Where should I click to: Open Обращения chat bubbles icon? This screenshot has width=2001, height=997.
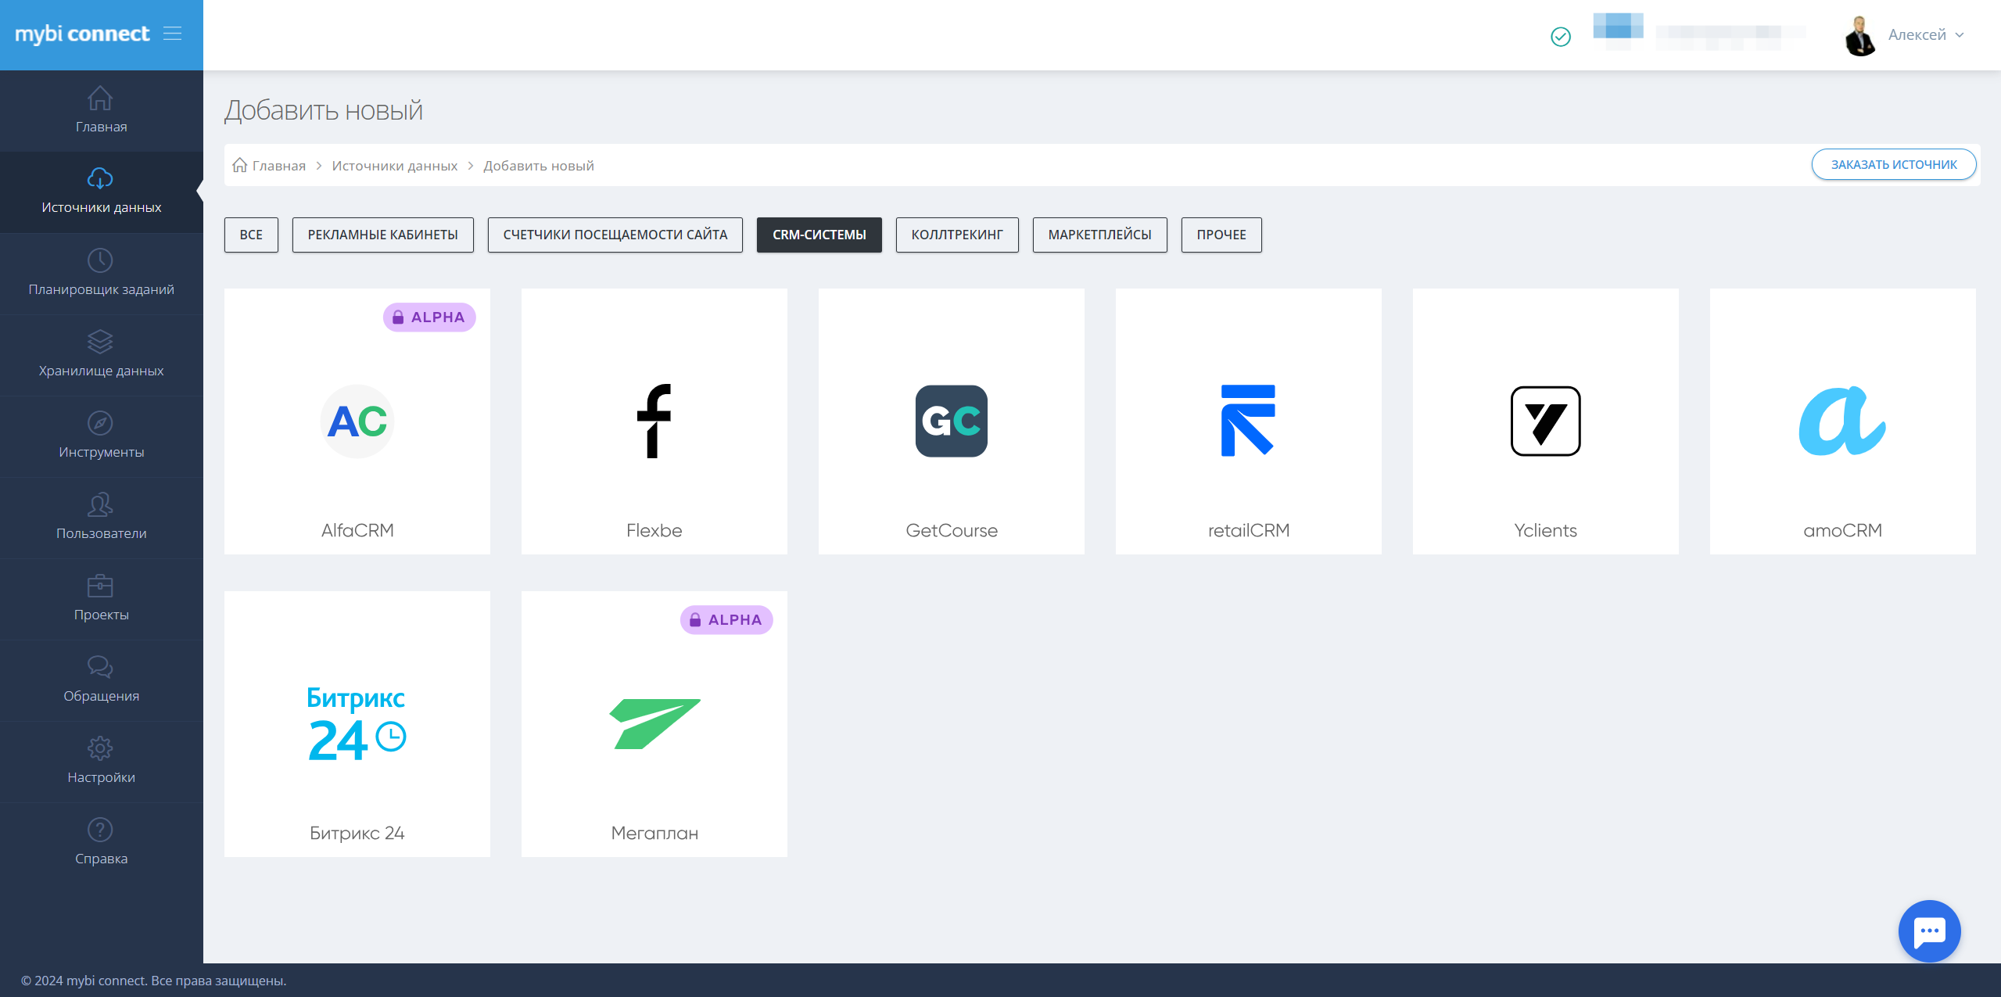pos(100,667)
